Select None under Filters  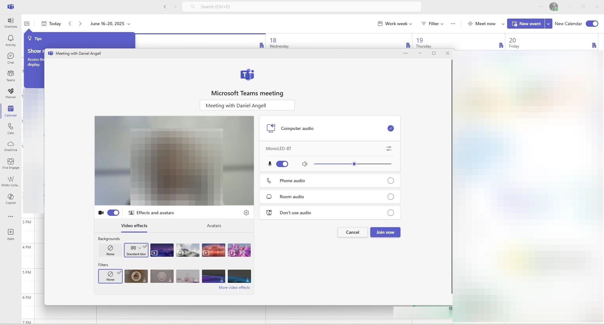[x=110, y=276]
